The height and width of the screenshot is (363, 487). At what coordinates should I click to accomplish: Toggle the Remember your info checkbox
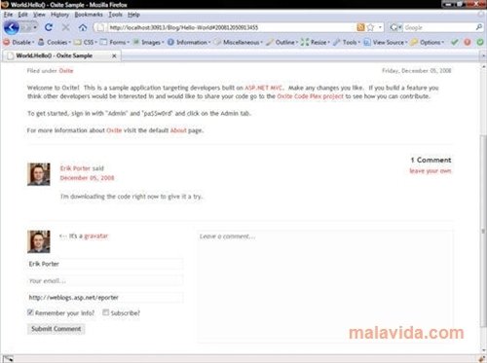[30, 312]
